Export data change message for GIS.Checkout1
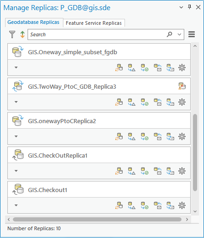204x238 pixels. click(132, 205)
